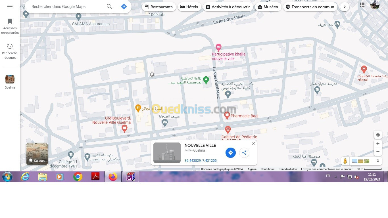Show hidden system tray icons

(x=336, y=177)
